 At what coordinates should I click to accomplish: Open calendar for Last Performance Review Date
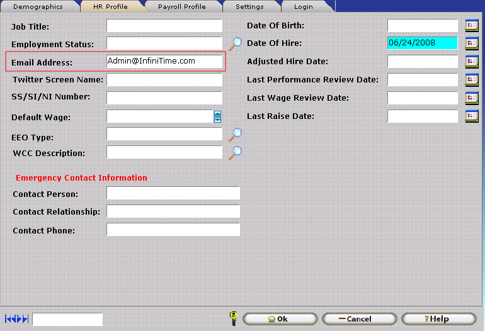tap(472, 80)
